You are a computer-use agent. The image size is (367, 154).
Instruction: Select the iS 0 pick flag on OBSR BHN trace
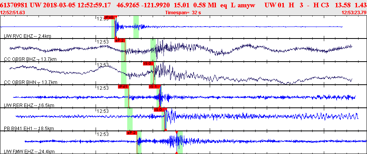pyautogui.click(x=148, y=63)
